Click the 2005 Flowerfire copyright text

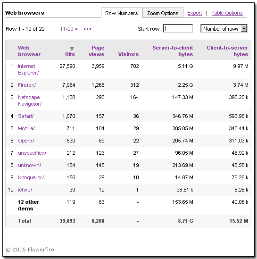(x=30, y=250)
